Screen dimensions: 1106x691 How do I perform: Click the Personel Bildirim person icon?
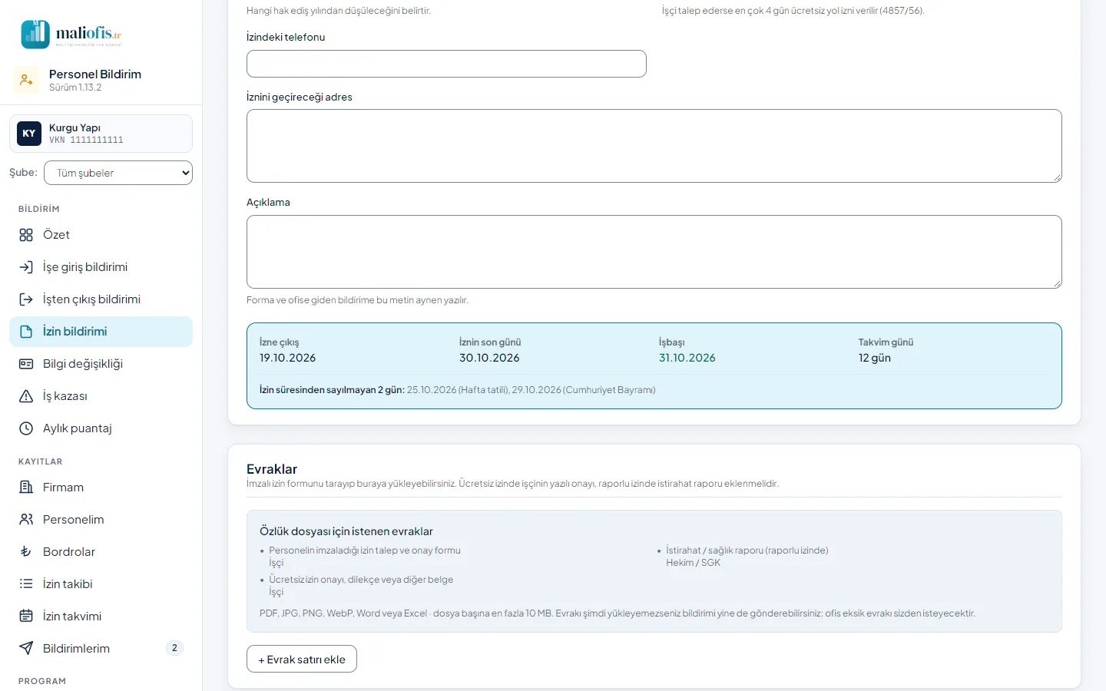(x=26, y=80)
